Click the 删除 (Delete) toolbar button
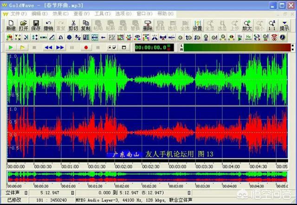Screen dimensions: 297x205 [x=148, y=26]
